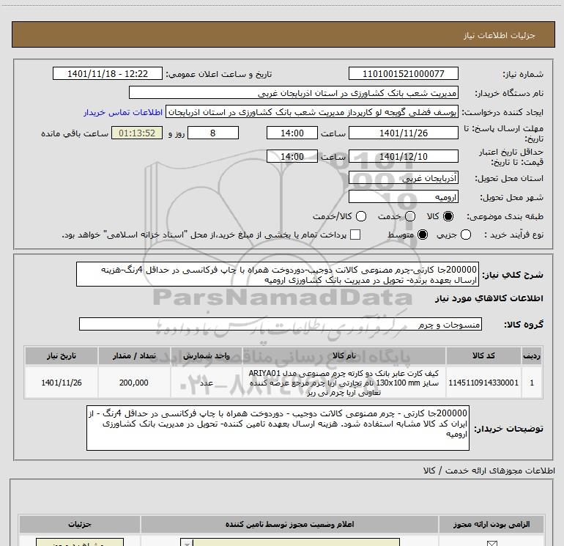Click the need date cell 1401/11/26
The image size is (564, 546).
(x=61, y=383)
